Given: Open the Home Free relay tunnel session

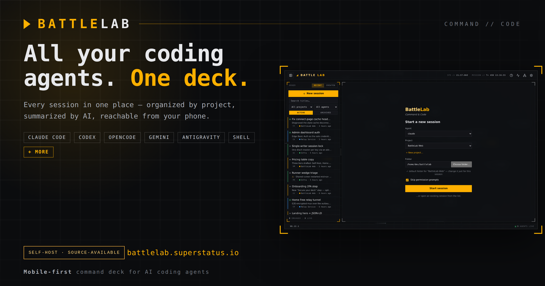Looking at the screenshot, I should 313,203.
